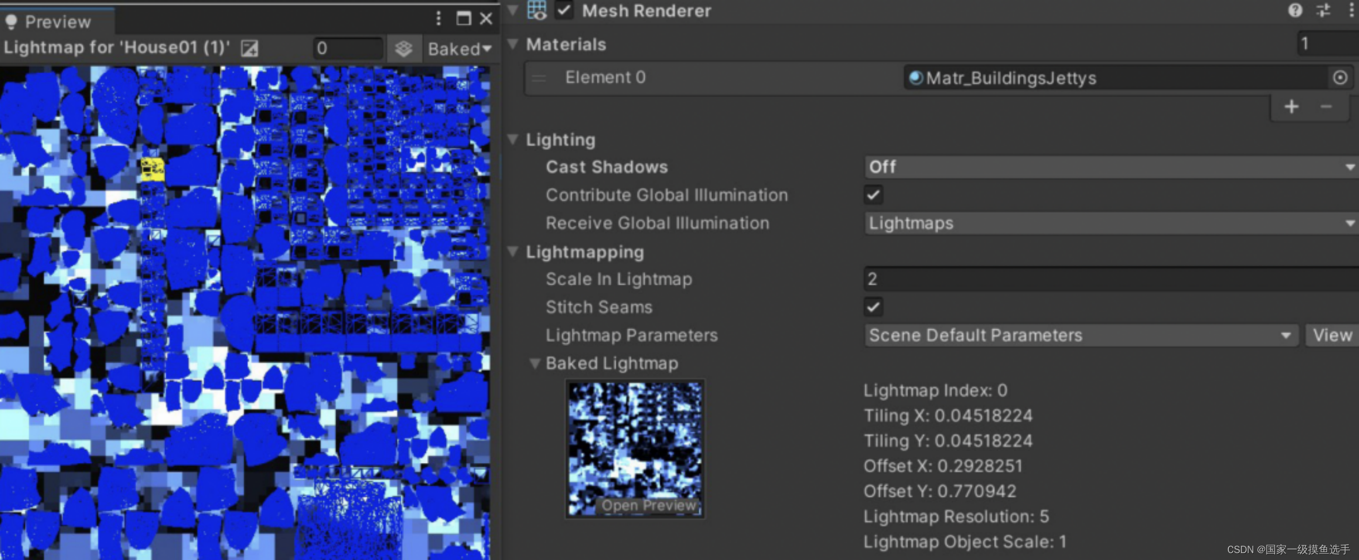1359x560 pixels.
Task: Click the Open Preview button
Action: click(x=649, y=505)
